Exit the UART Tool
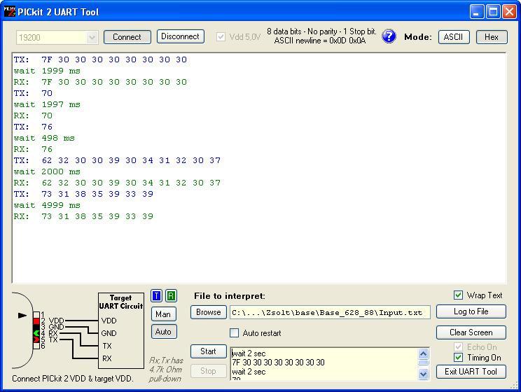This screenshot has width=521, height=392. [471, 372]
